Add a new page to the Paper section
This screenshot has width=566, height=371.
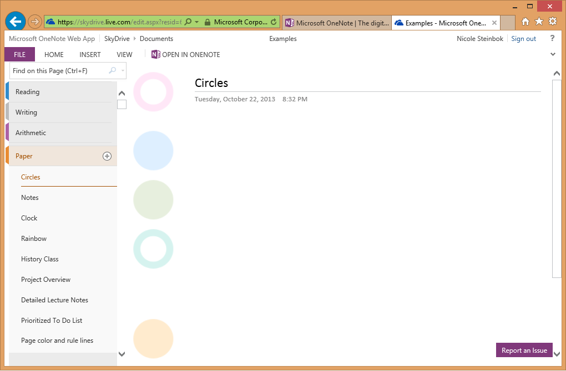(107, 156)
